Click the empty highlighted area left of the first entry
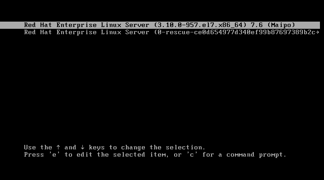The height and width of the screenshot is (180, 324). pos(12,25)
